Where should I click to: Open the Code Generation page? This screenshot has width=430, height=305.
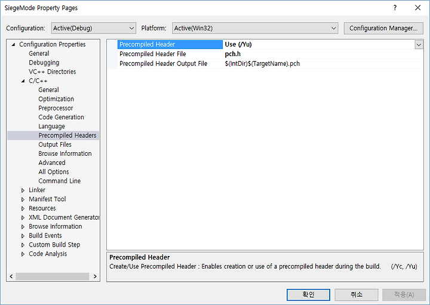[x=61, y=117]
